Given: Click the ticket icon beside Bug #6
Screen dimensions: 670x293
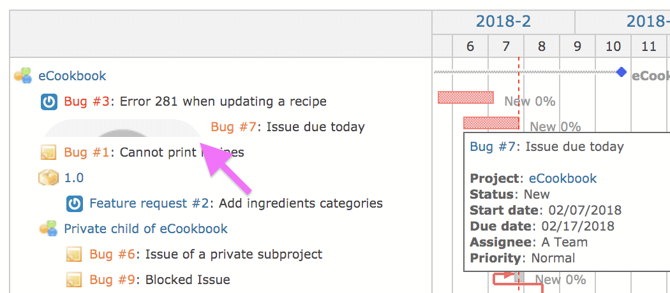Looking at the screenshot, I should (74, 255).
